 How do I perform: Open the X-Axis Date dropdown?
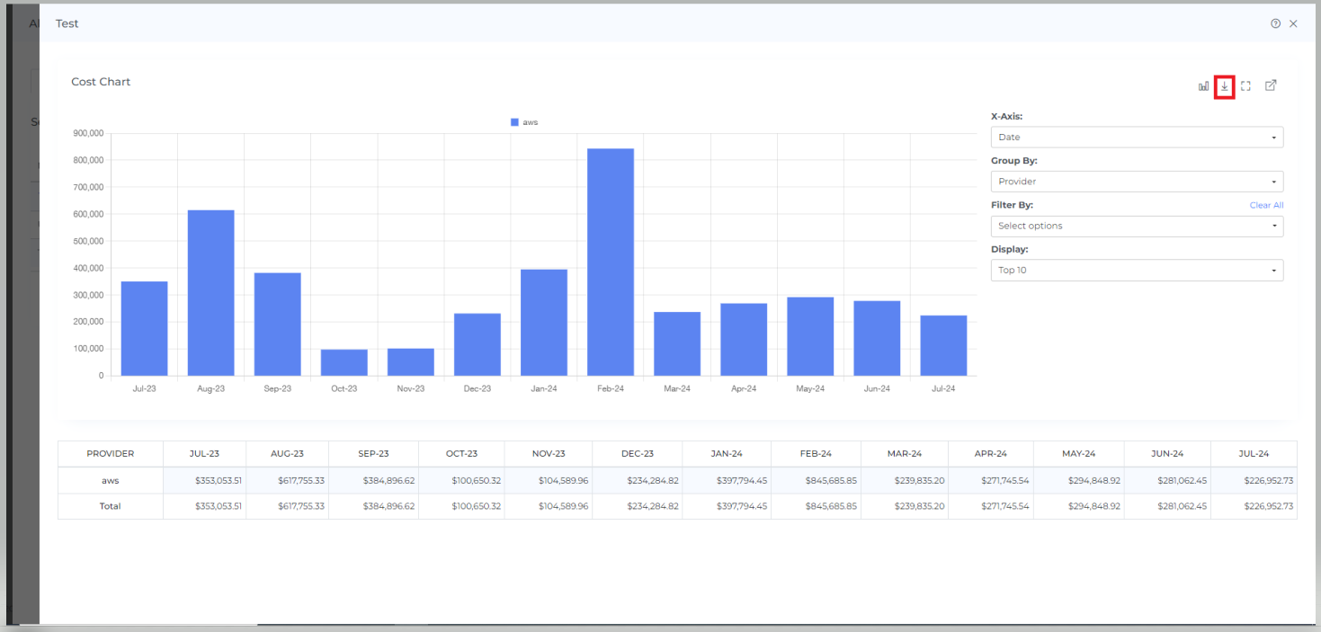(1137, 138)
